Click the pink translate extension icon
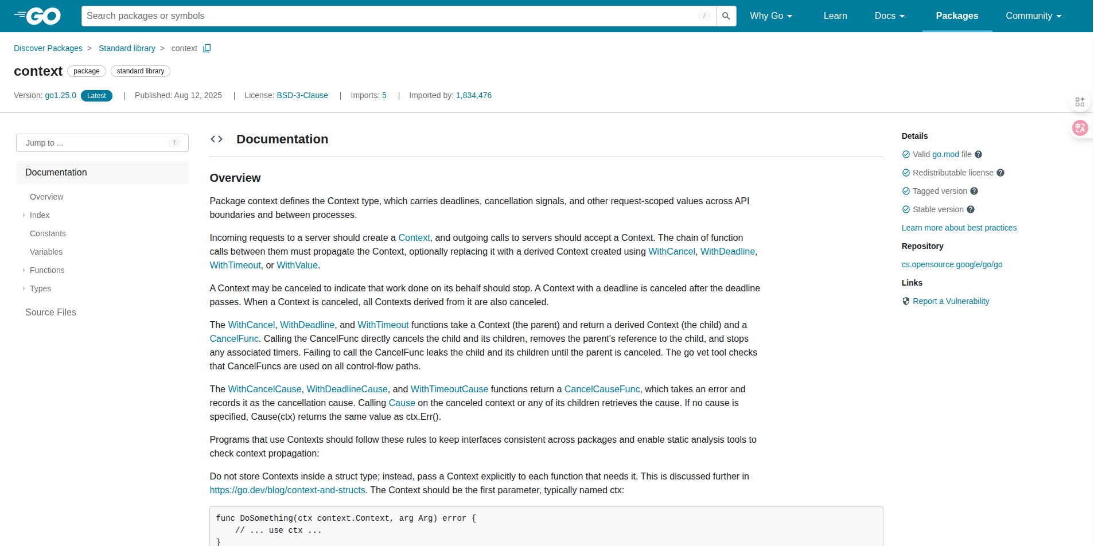The image size is (1094, 546). [1080, 128]
